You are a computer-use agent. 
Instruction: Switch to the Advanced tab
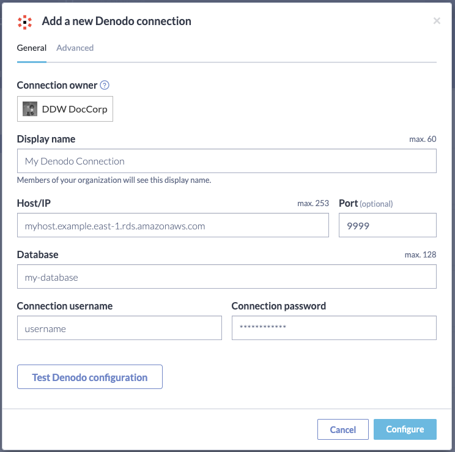75,48
